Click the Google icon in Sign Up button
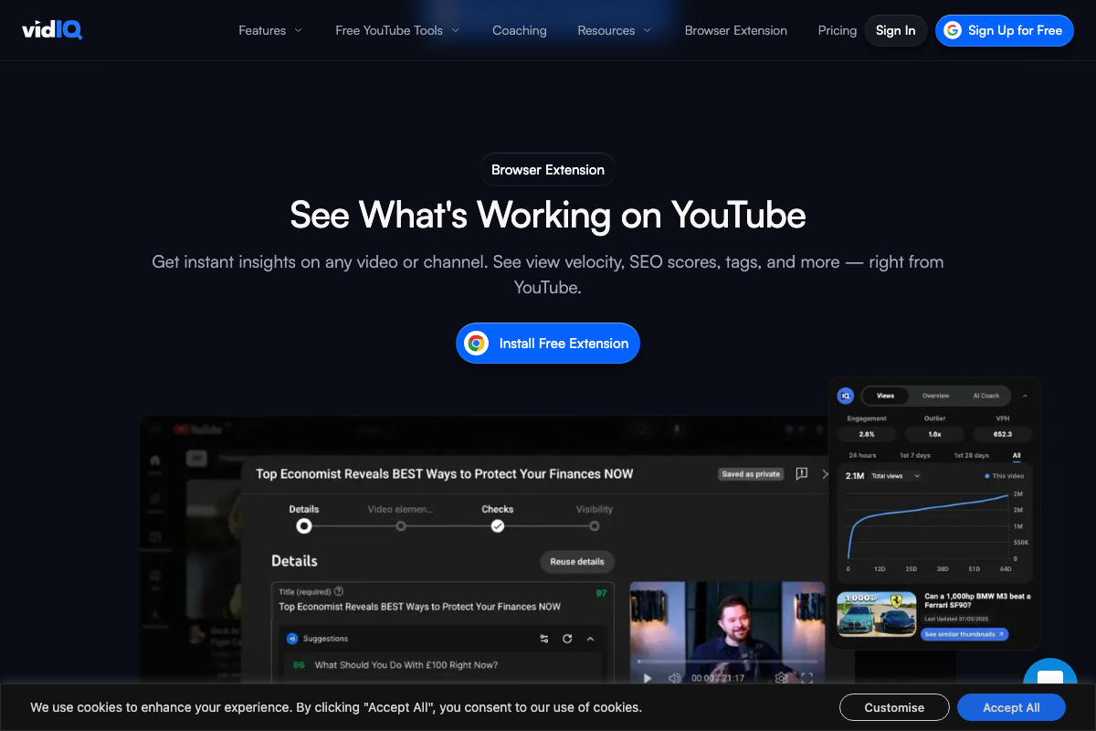The height and width of the screenshot is (731, 1096). [953, 30]
